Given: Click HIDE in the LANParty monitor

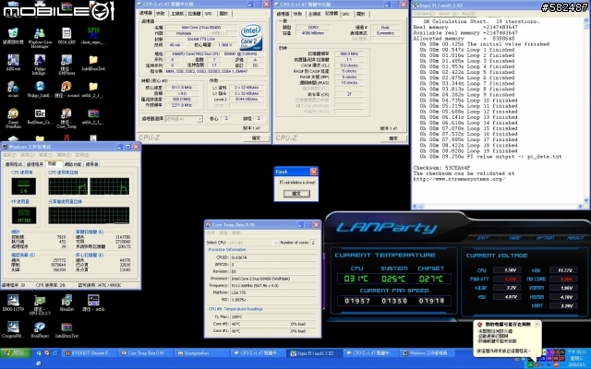Looking at the screenshot, I should pyautogui.click(x=514, y=238).
